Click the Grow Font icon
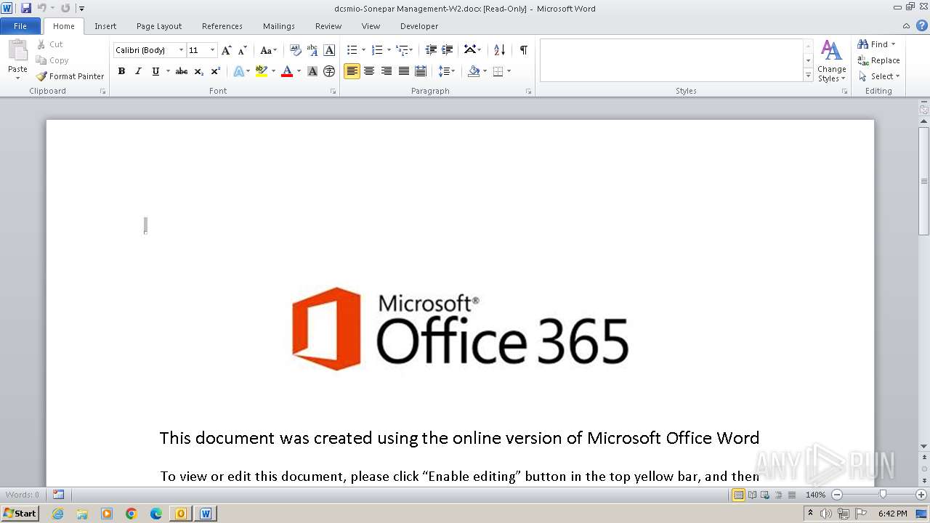The image size is (930, 523). (x=227, y=50)
